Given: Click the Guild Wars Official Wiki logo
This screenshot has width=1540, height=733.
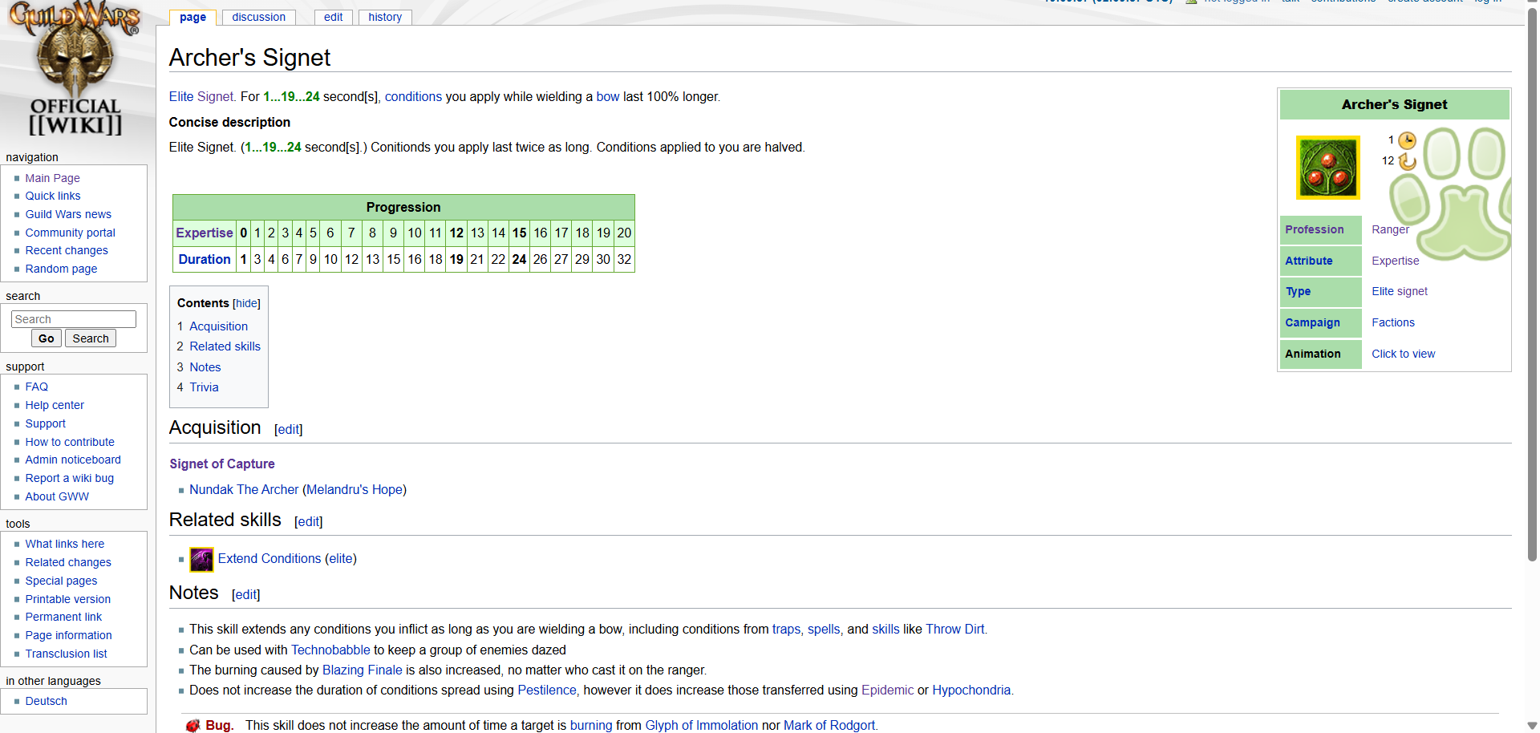Looking at the screenshot, I should pos(75,70).
